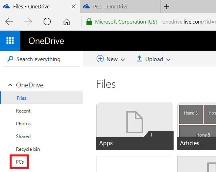Image resolution: width=216 pixels, height=172 pixels.
Task: Select the Files - OneDrive tab
Action: [40, 6]
